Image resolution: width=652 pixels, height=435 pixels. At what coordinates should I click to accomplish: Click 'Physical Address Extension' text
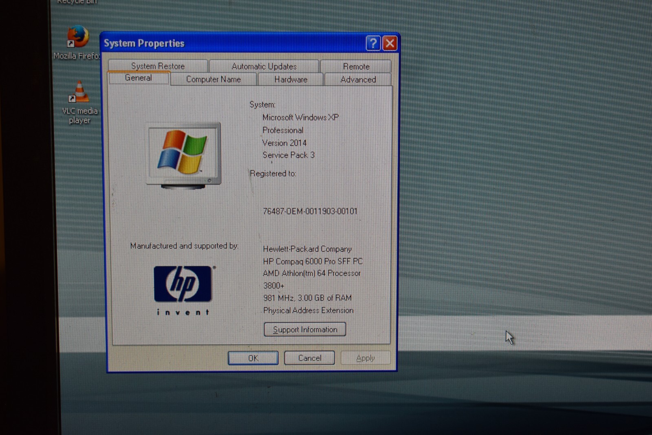(x=308, y=311)
